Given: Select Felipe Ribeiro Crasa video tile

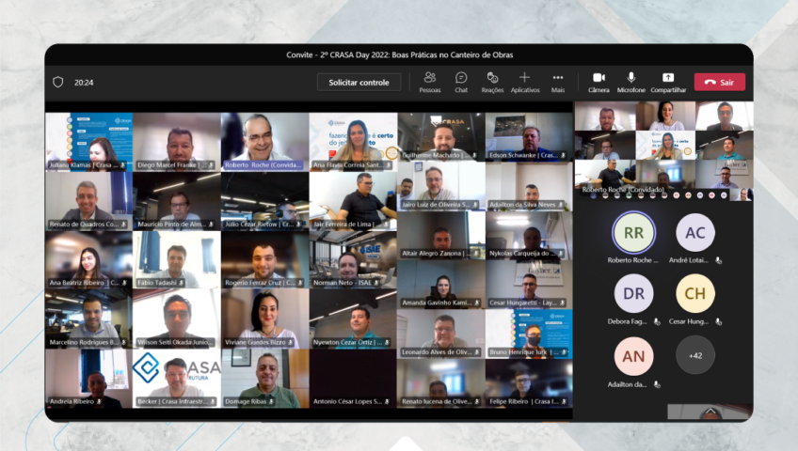Looking at the screenshot, I should 529,383.
